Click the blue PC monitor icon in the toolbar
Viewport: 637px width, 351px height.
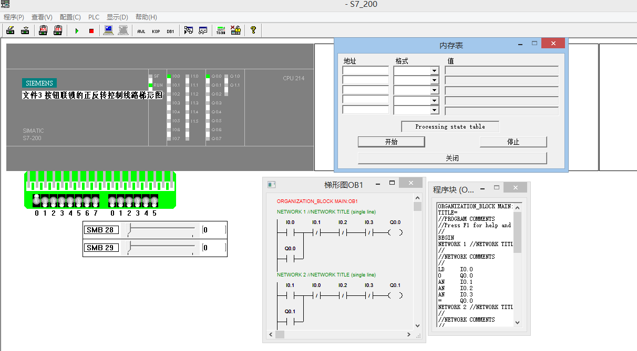(109, 30)
